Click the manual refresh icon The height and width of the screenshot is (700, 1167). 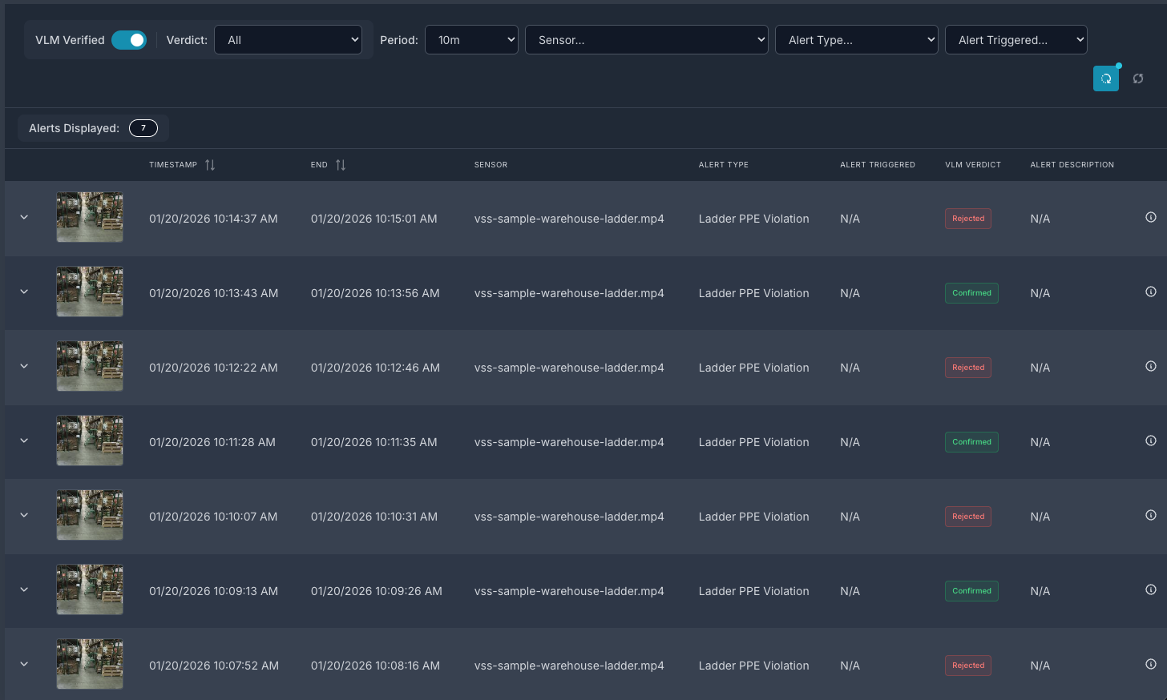[1138, 78]
